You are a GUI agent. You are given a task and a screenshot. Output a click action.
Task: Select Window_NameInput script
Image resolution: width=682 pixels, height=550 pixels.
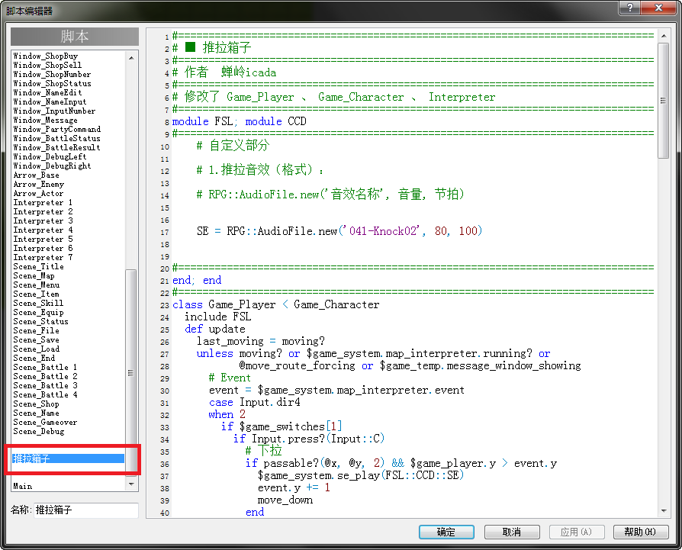coord(50,102)
